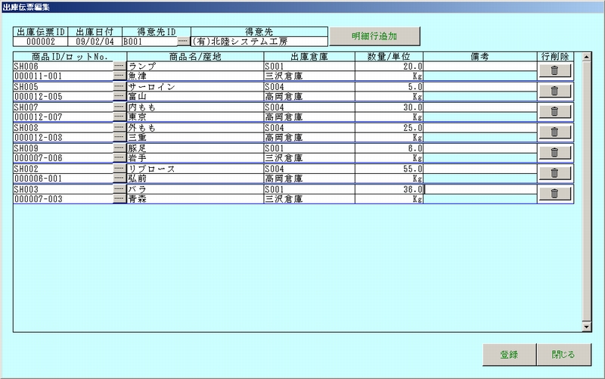Click the scrollbar down arrow

[x=586, y=326]
